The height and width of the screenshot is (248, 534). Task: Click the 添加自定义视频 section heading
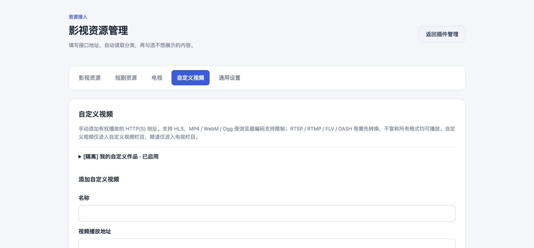coord(99,179)
